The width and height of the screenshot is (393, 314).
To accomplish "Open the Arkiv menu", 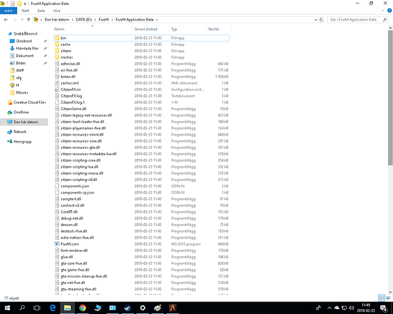I will tap(9, 11).
